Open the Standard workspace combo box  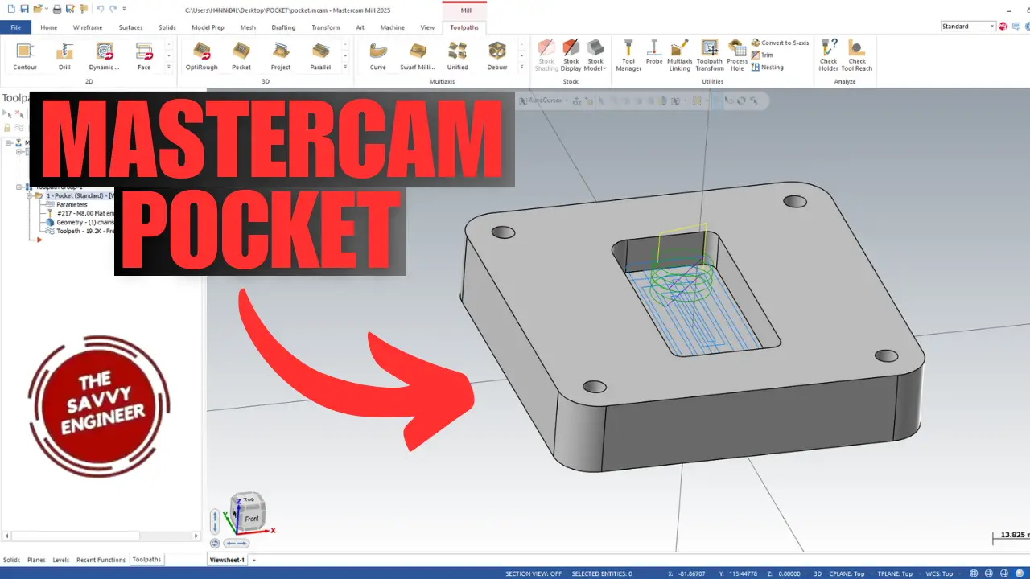click(968, 27)
